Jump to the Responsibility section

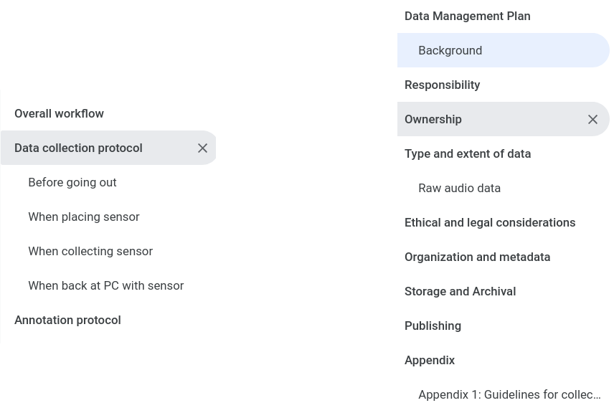pos(442,85)
